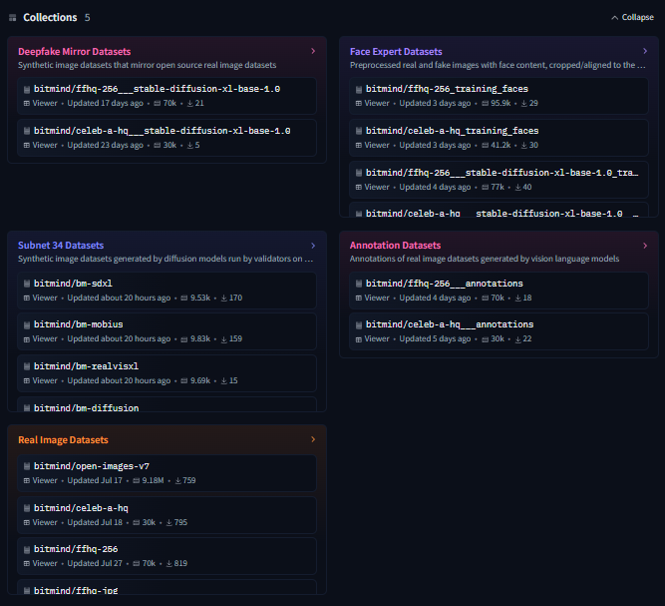The image size is (665, 606).
Task: Open bitmind/ffhq-256___stable-diffusion-xl-base-1.0 dataset in Deepfake Mirror
Action: 166,96
